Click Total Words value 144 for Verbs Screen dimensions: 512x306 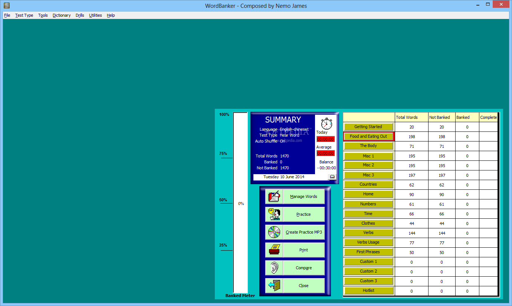[411, 233]
